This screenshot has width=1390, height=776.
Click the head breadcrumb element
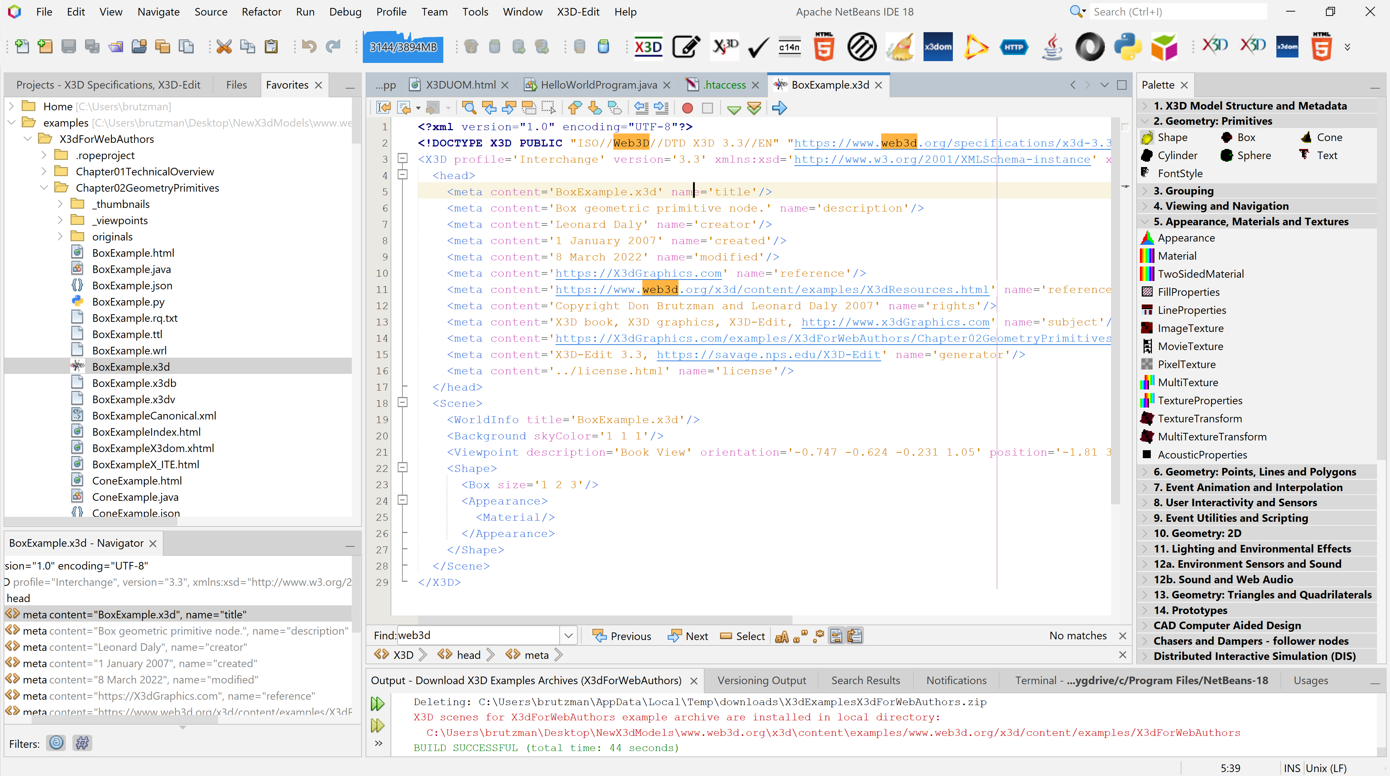(468, 655)
